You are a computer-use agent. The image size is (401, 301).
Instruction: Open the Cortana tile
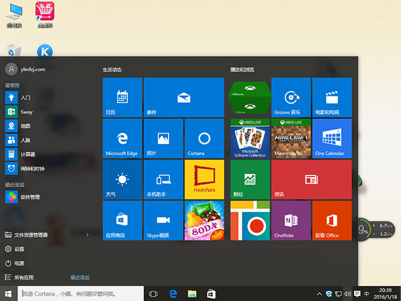click(204, 138)
